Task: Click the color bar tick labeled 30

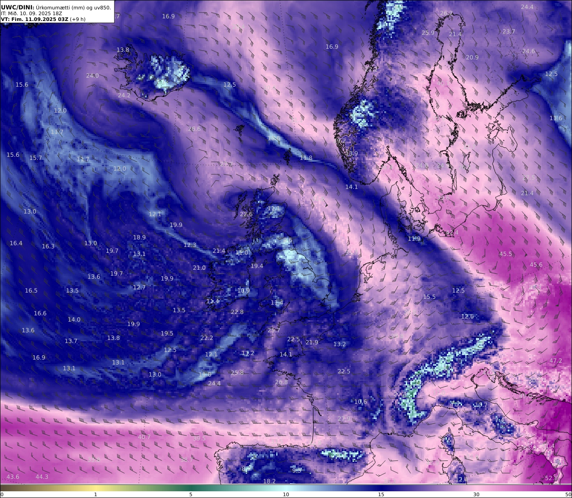Action: pyautogui.click(x=476, y=494)
